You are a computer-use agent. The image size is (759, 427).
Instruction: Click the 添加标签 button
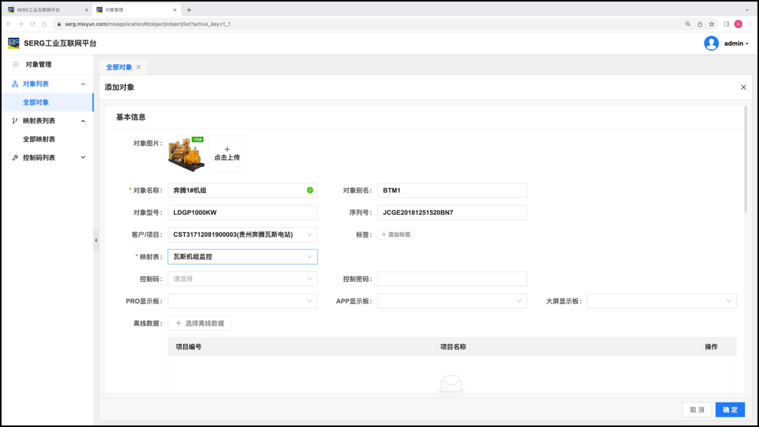(396, 234)
